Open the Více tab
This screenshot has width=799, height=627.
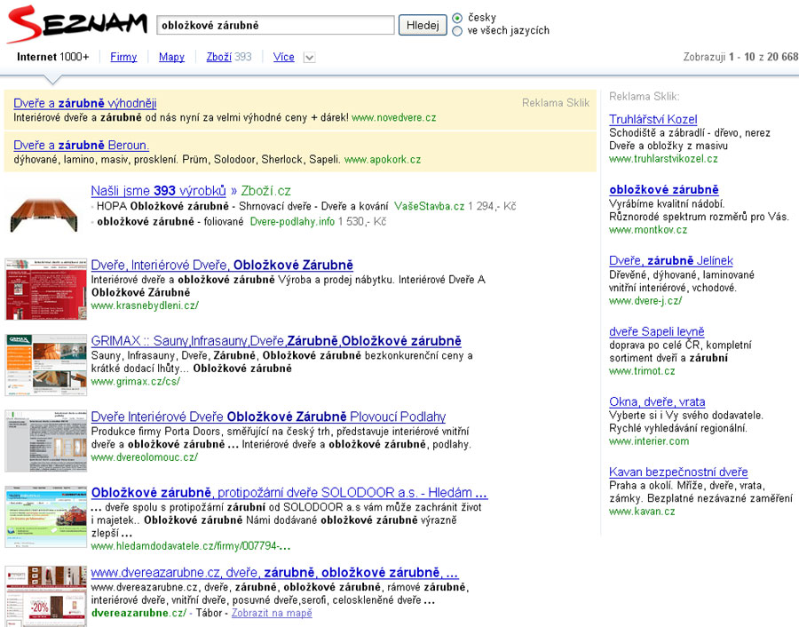pos(284,57)
